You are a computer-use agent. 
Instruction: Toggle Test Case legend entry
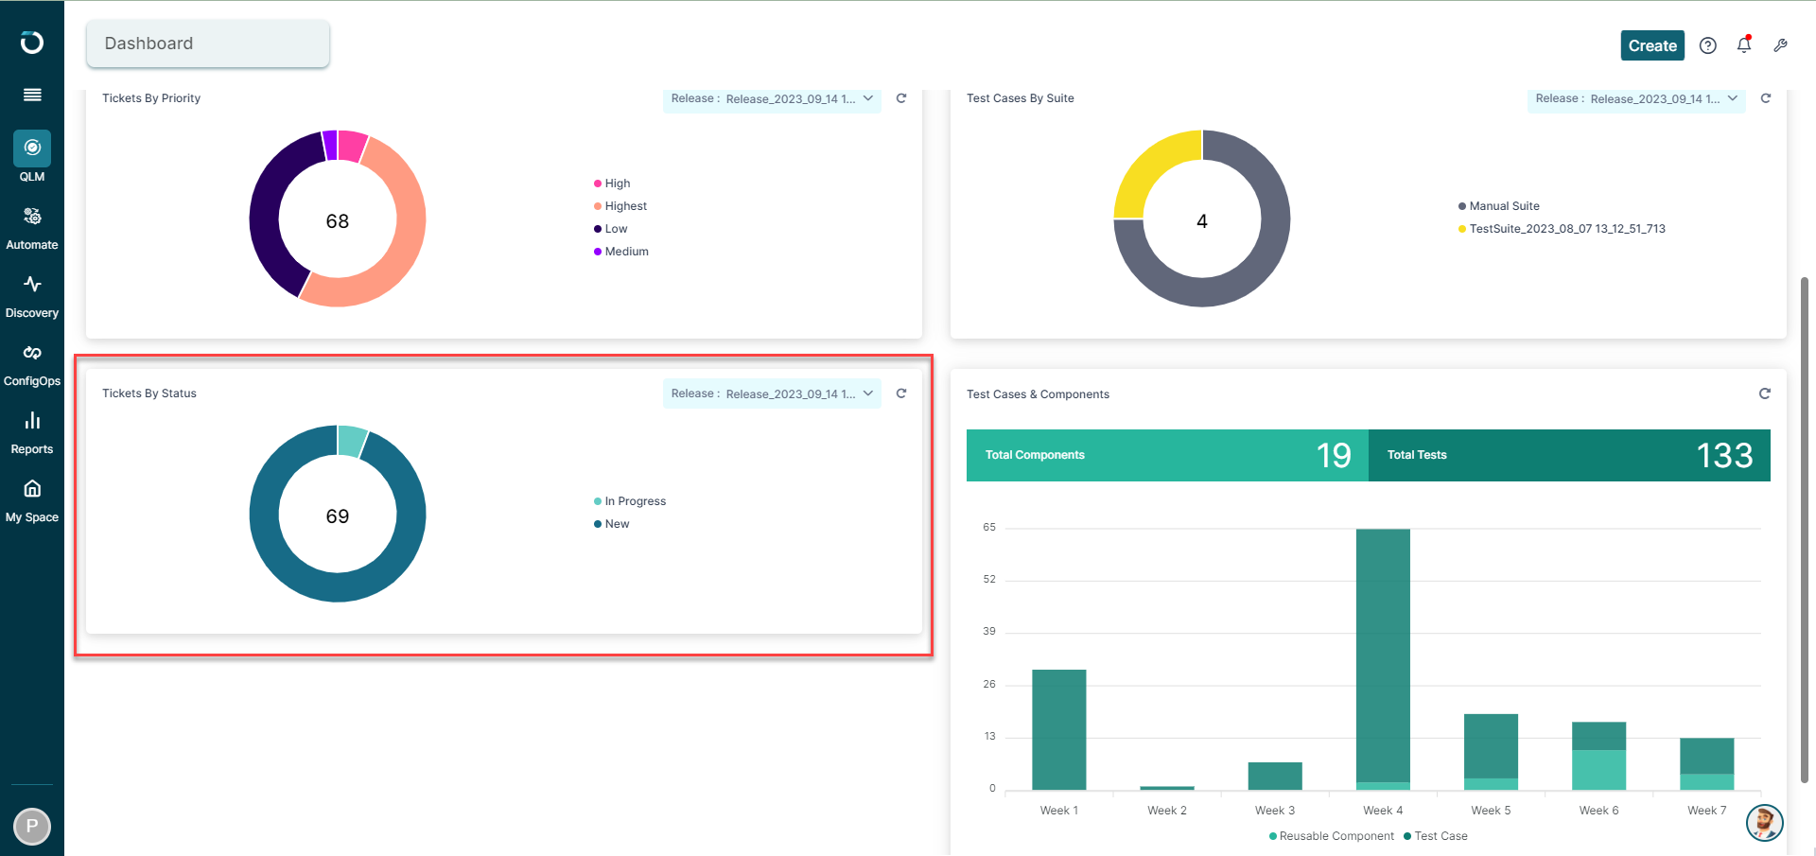1436,836
